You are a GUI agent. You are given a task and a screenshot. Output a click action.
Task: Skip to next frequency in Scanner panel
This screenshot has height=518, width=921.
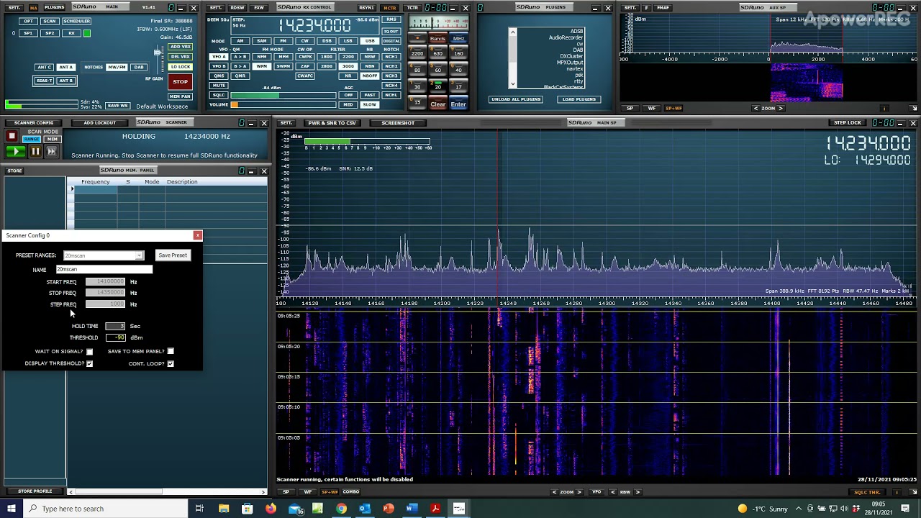[52, 151]
